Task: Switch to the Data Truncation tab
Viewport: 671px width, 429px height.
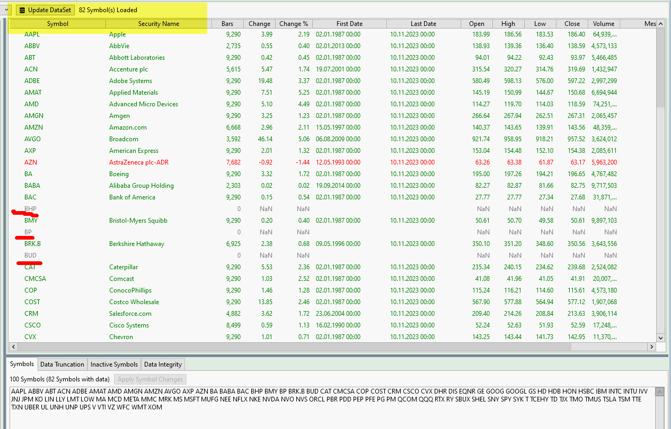Action: (x=62, y=364)
